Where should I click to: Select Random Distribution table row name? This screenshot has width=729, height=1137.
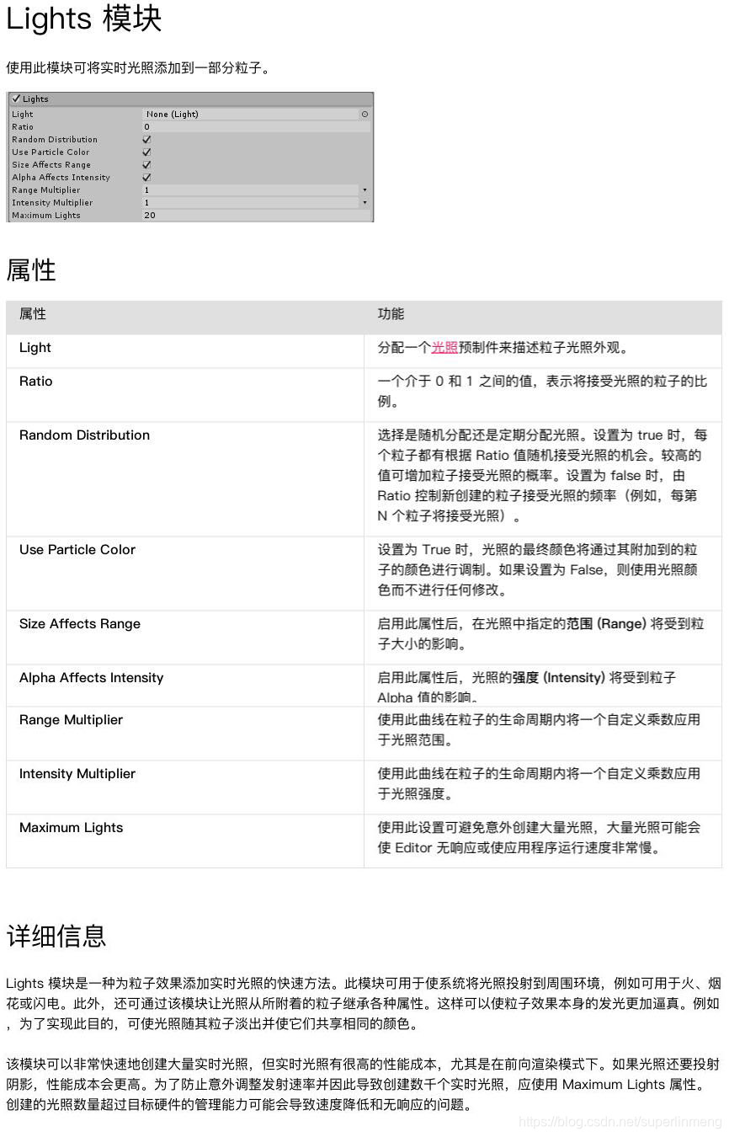[84, 435]
